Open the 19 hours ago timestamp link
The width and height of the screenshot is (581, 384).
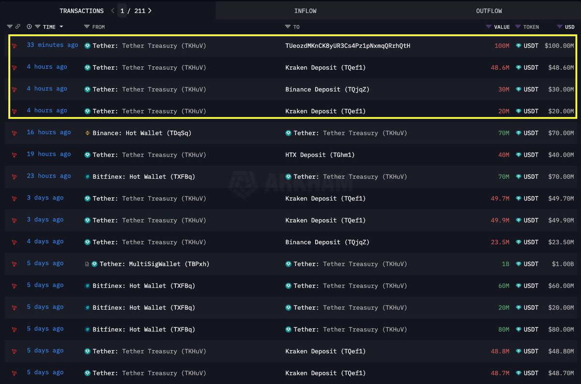click(49, 154)
